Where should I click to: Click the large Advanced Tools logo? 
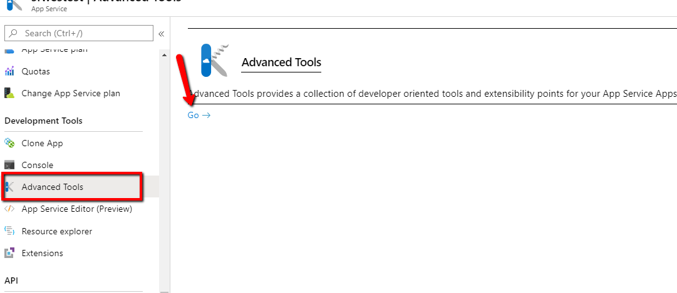tap(215, 61)
